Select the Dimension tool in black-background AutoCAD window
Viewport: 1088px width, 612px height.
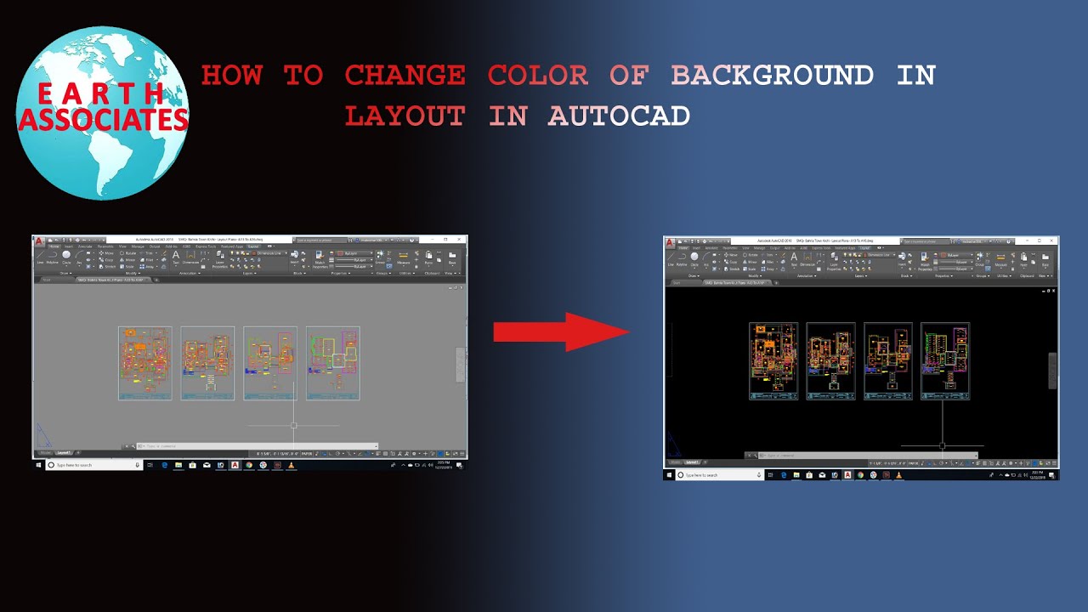[x=807, y=260]
